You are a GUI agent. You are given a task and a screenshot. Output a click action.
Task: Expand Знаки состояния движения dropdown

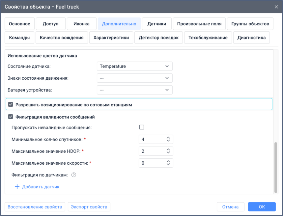coord(134,78)
